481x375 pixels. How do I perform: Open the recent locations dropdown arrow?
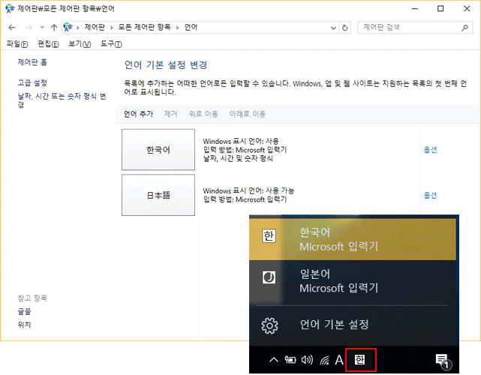(42, 28)
